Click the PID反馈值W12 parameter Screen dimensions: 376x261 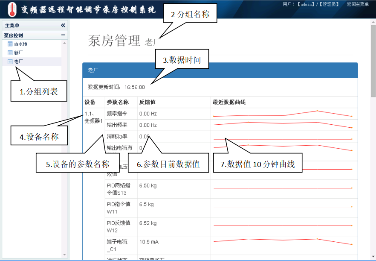pyautogui.click(x=119, y=226)
